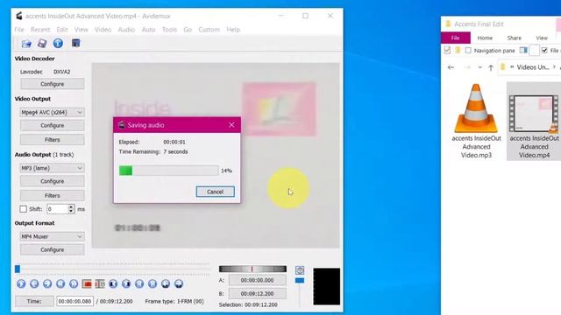Click the jog wheel shuttle control
Viewport: 561px width, 315px height.
pos(252,269)
